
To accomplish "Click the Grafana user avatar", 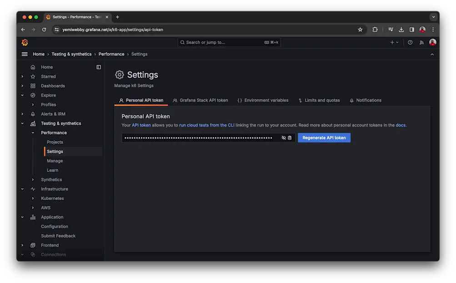I will tap(433, 42).
